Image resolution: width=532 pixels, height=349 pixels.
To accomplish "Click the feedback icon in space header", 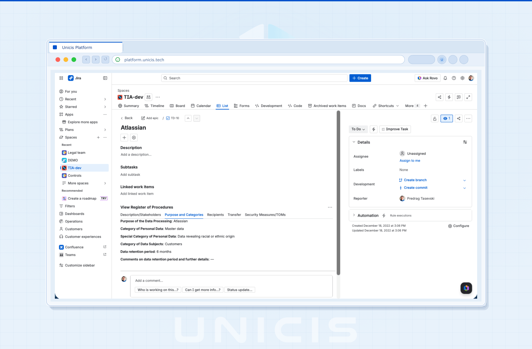I will (459, 97).
